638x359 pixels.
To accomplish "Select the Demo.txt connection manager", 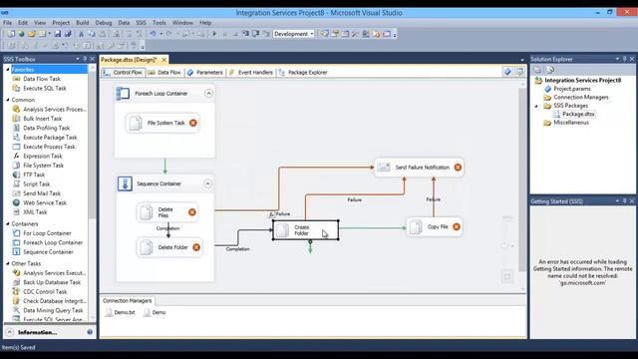I will pos(120,312).
